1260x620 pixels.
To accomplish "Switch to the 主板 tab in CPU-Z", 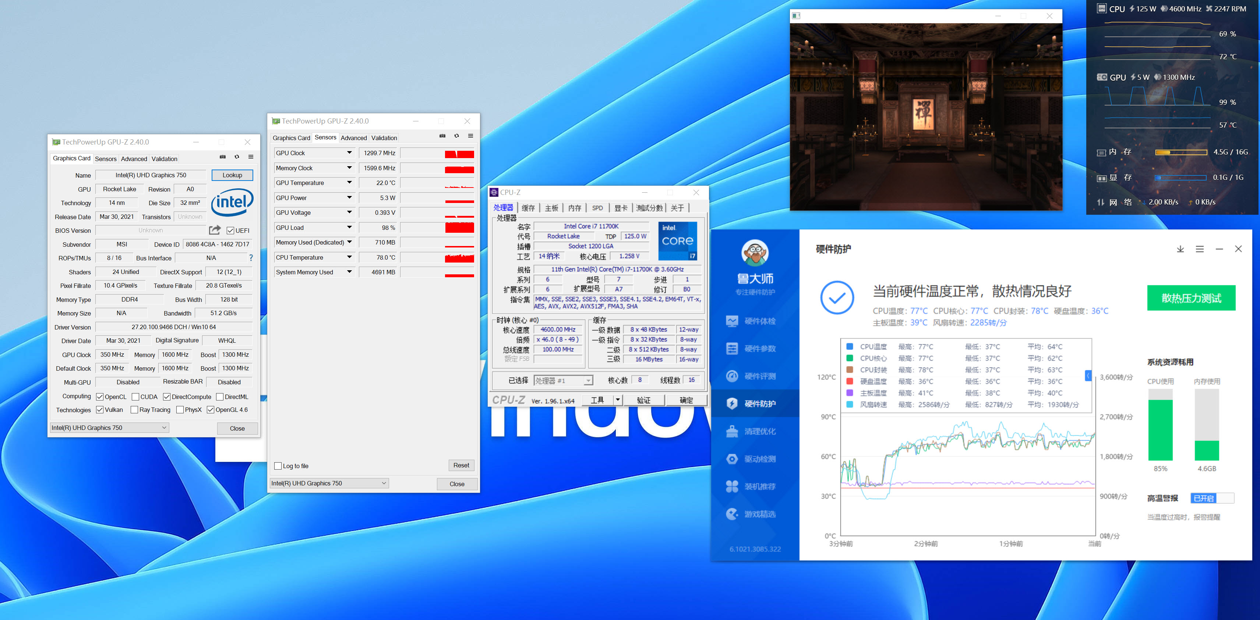I will (551, 208).
